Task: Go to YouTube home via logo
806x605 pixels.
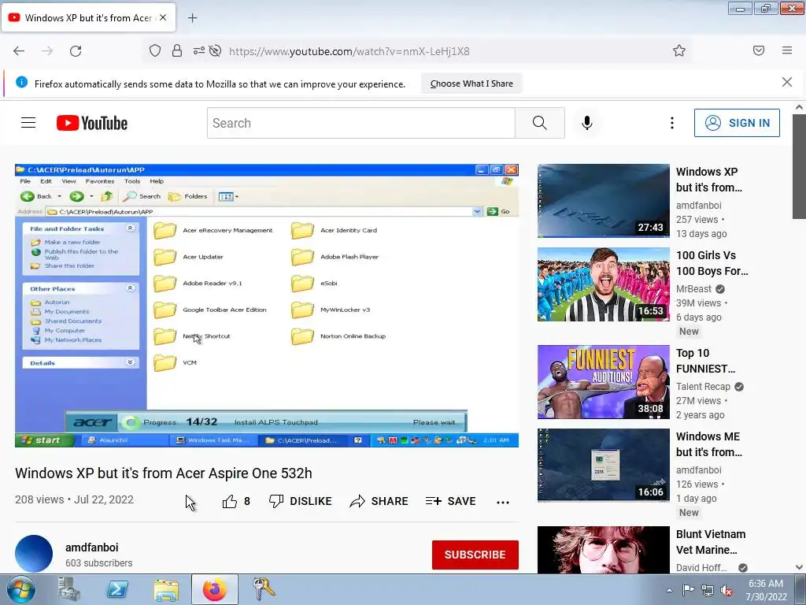Action: tap(92, 123)
